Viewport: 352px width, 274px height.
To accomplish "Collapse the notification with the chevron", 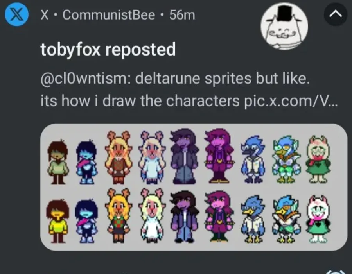I will click(336, 15).
